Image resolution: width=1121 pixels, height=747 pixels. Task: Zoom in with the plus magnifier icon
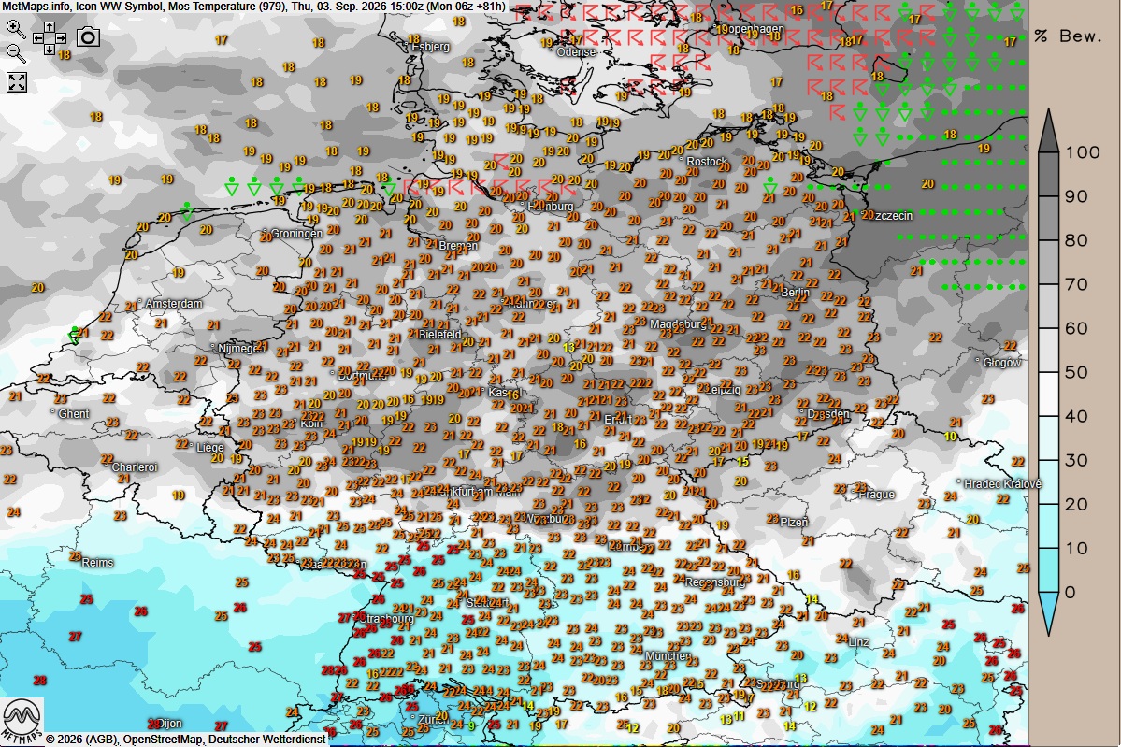click(16, 29)
